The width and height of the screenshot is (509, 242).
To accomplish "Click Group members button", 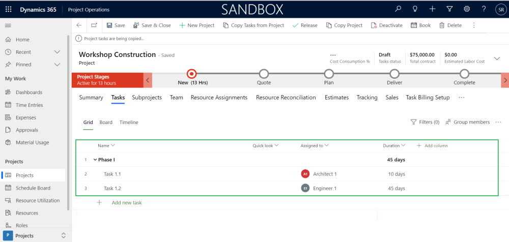I will (x=468, y=123).
